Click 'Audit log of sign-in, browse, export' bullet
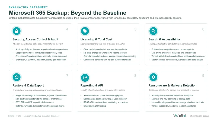This screenshot has height=122, width=217. pyautogui.click(x=42, y=49)
